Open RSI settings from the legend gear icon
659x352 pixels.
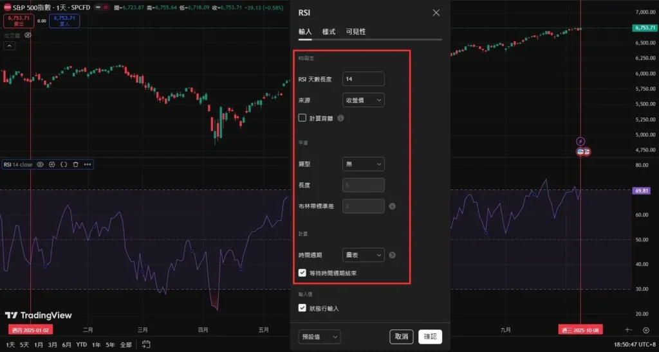point(52,164)
